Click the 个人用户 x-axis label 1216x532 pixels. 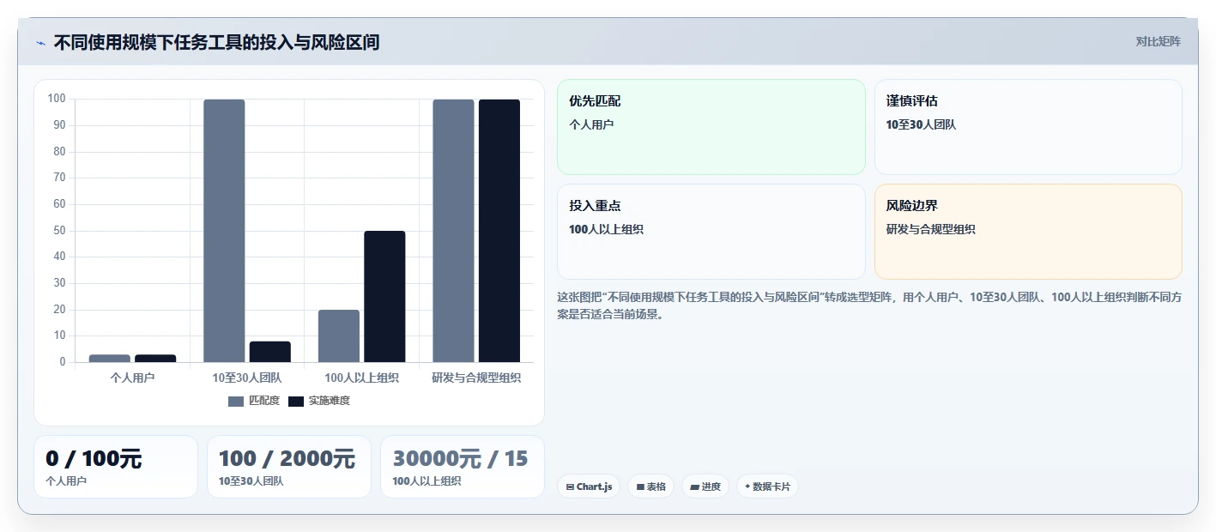[133, 377]
